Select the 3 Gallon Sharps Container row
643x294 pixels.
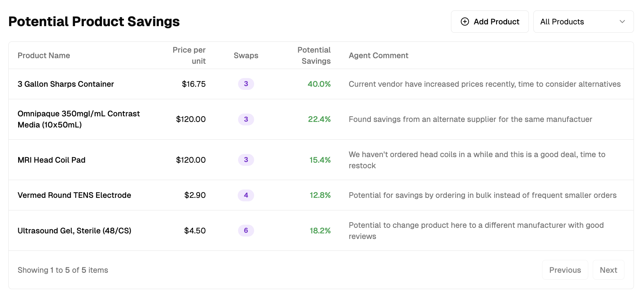[x=66, y=84]
